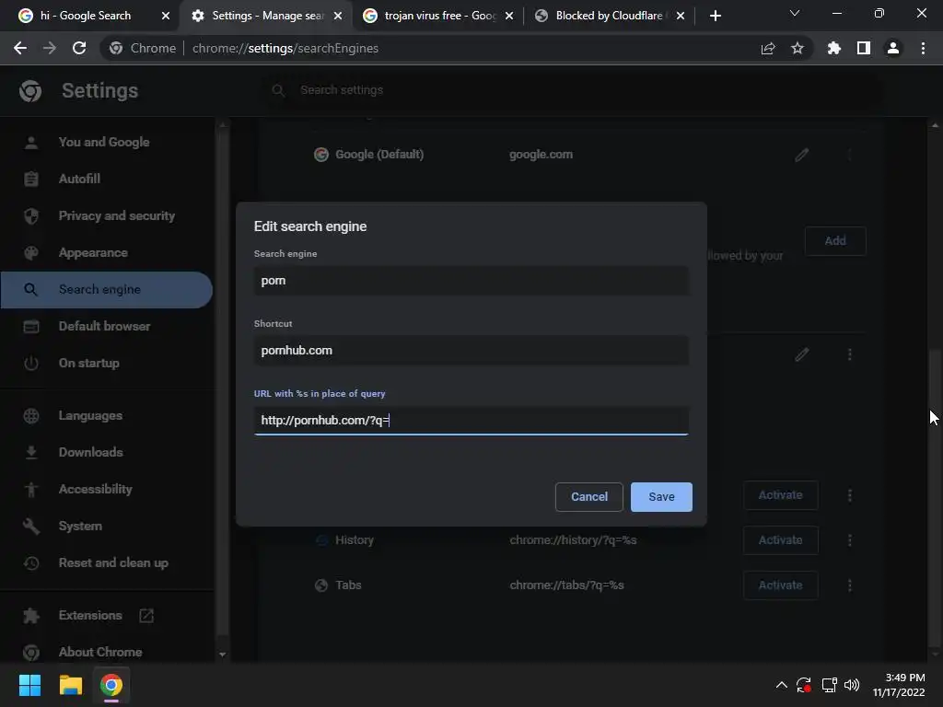
Task: Open more actions for the site search row
Action: click(x=850, y=354)
